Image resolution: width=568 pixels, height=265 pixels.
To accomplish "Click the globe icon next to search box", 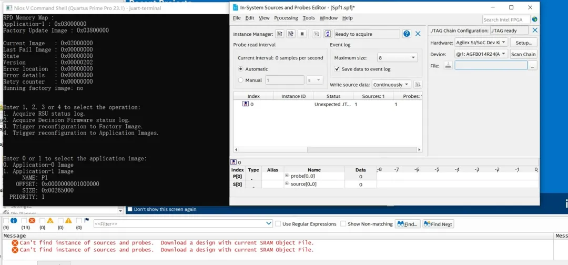I will tap(534, 19).
